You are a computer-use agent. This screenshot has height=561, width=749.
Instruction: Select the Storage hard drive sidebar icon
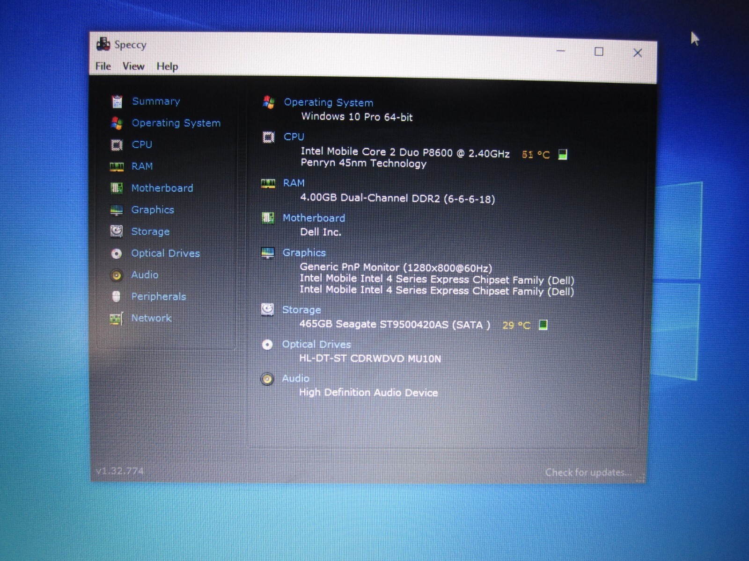click(117, 231)
